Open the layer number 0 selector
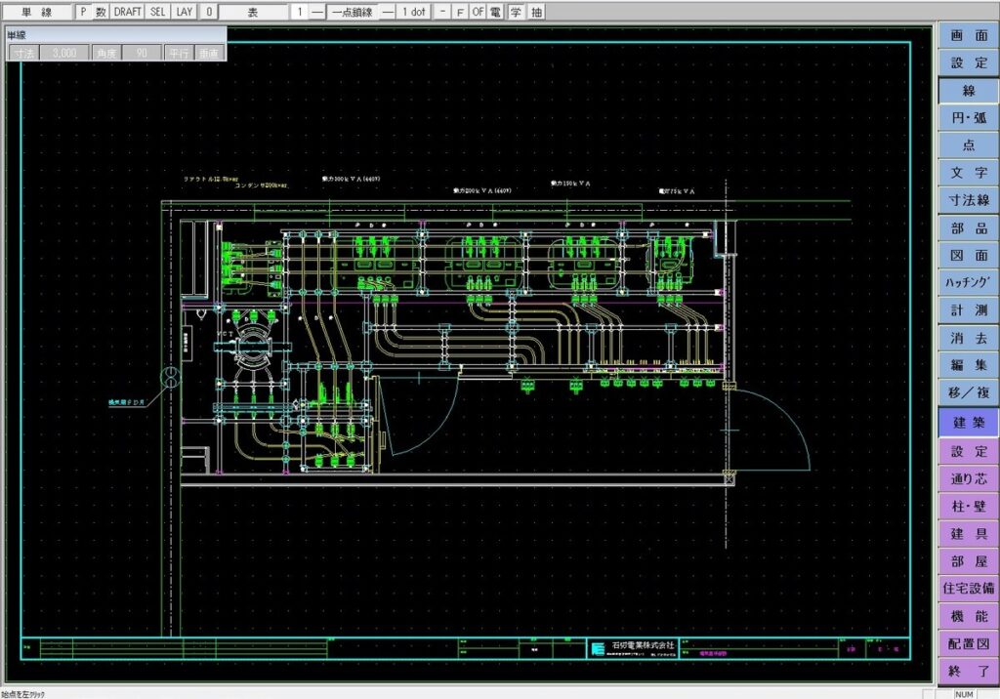 tap(209, 12)
